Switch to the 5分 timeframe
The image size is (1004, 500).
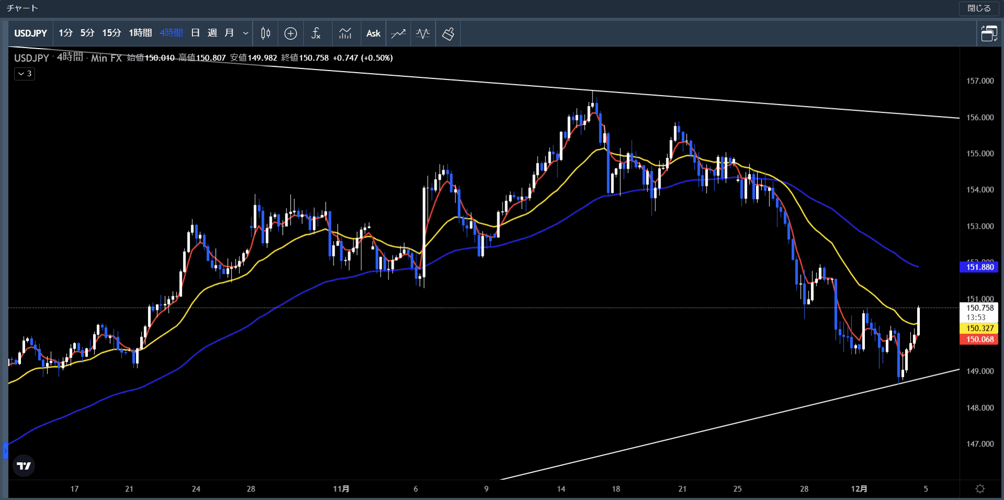[87, 33]
